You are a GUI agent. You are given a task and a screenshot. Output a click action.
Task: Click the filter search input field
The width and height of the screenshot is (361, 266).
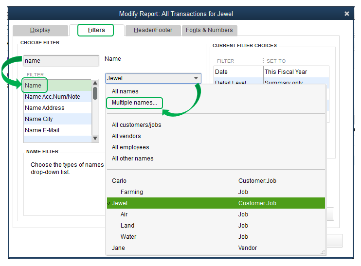60,61
